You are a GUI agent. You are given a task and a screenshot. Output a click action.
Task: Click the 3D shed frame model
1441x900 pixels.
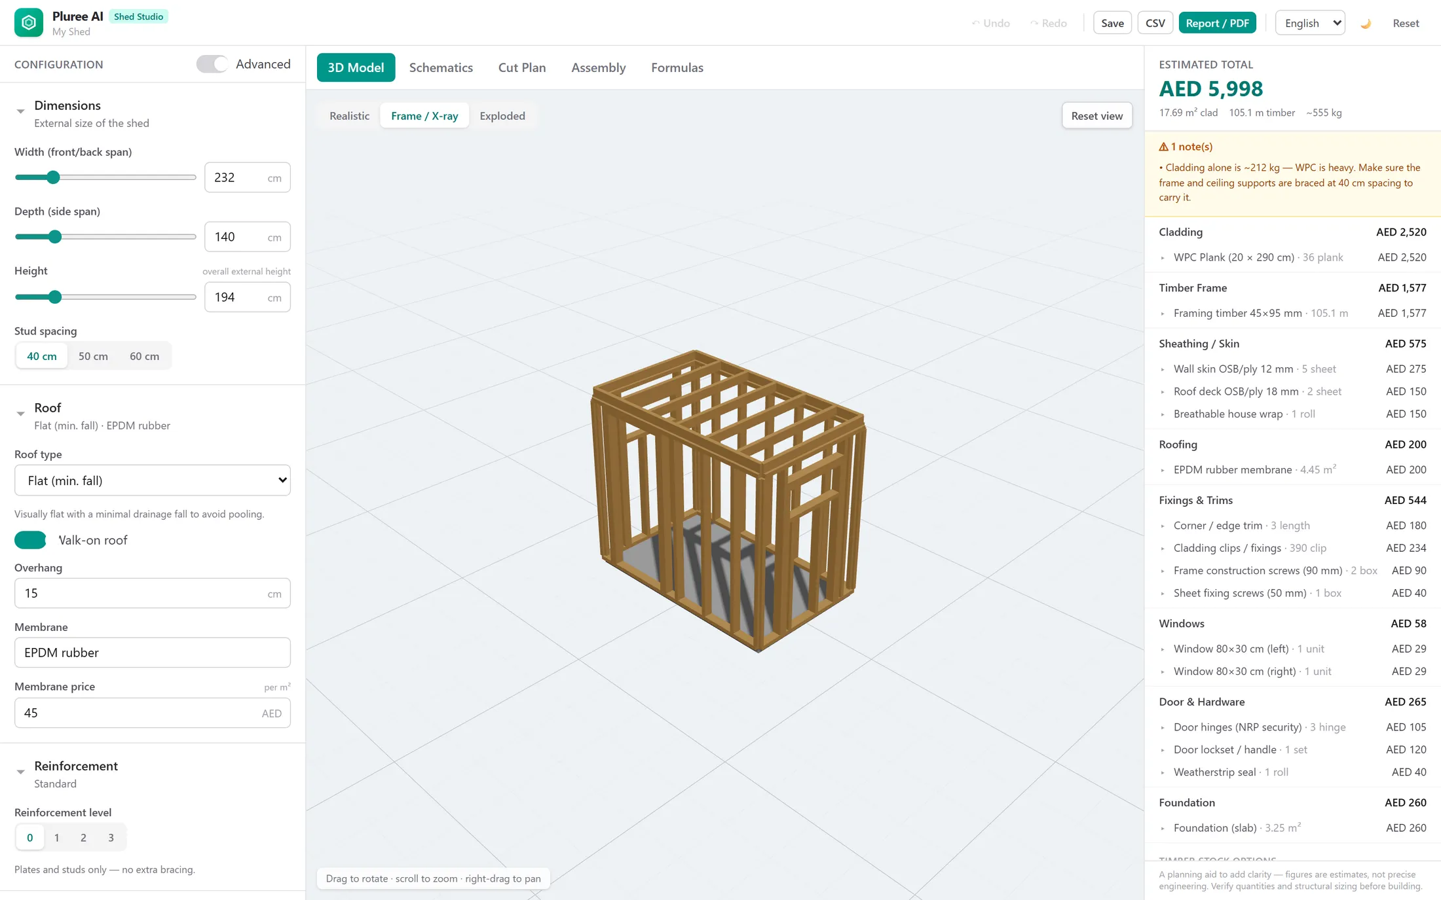(x=727, y=501)
